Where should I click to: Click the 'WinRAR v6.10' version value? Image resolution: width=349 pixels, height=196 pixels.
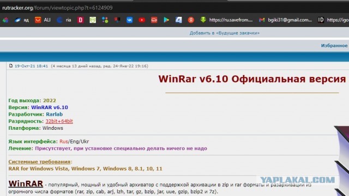click(50, 108)
